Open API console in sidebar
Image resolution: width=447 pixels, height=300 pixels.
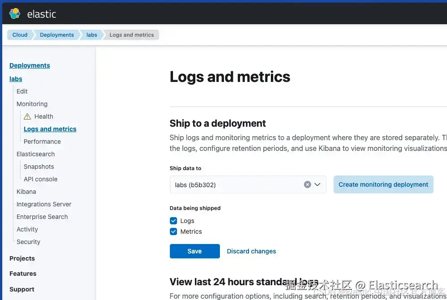(x=41, y=179)
